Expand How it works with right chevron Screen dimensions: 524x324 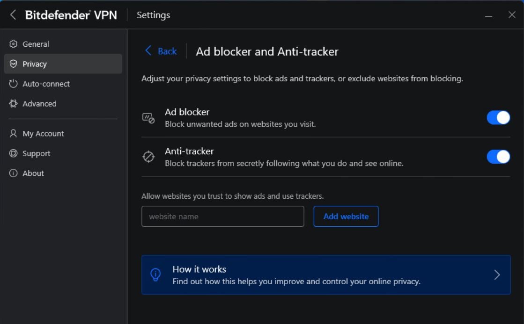click(x=497, y=275)
